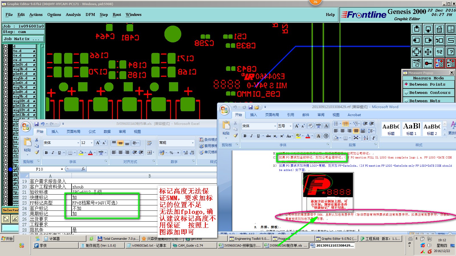Open the Actions menu in Genesis

pos(36,15)
